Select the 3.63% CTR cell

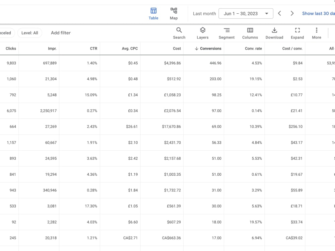[x=92, y=158]
